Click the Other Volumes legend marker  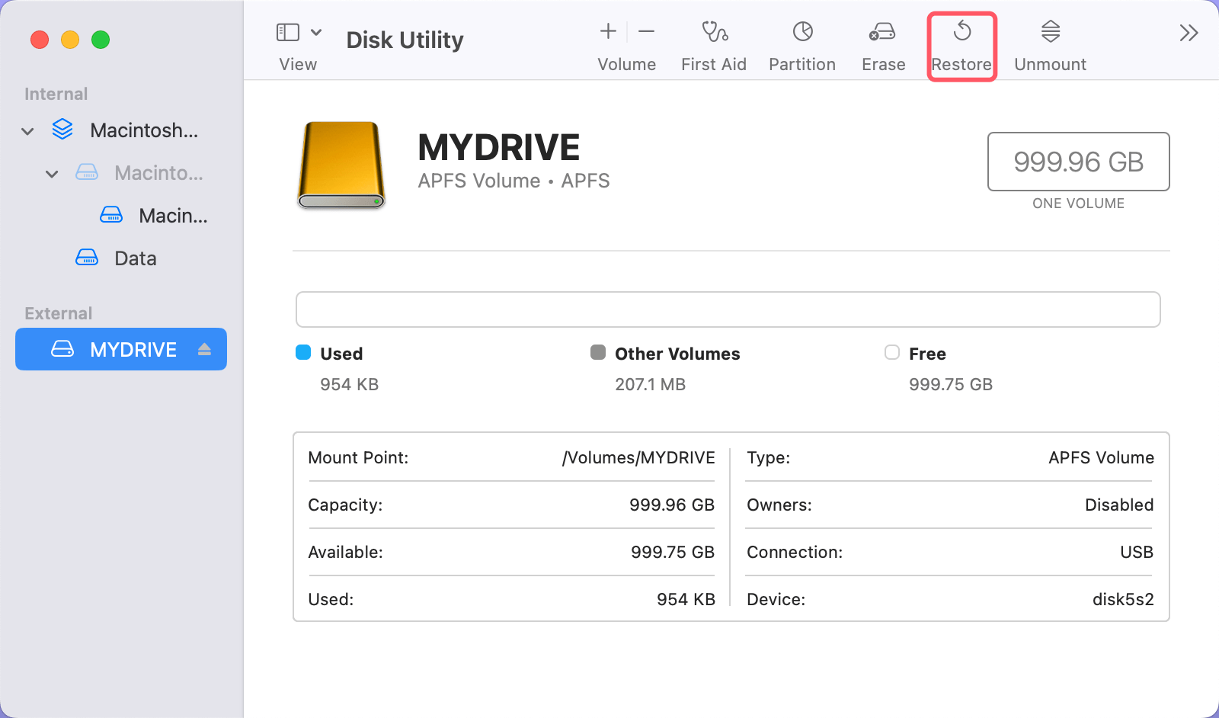coord(598,352)
